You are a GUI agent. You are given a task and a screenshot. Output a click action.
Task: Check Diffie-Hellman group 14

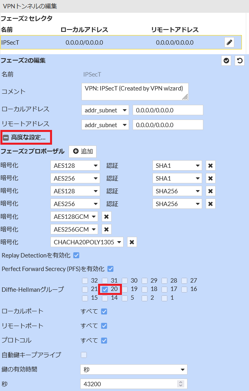tap(105, 298)
